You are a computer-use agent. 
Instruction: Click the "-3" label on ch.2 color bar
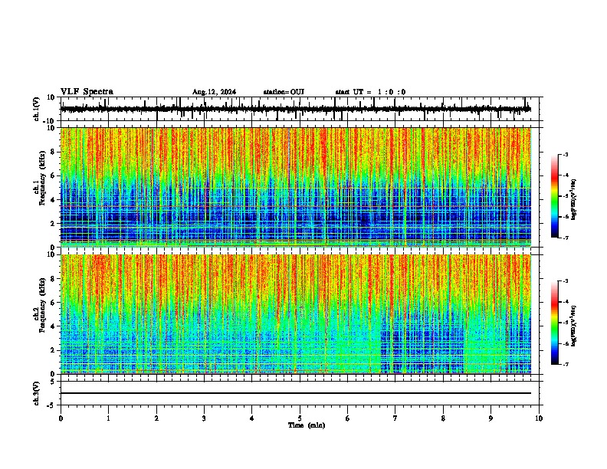(x=566, y=281)
